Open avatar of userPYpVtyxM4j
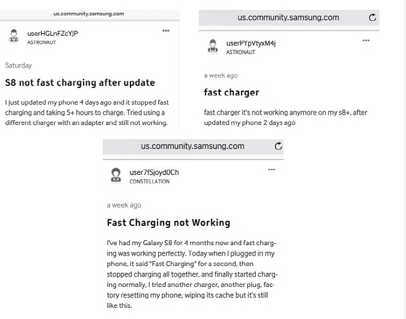 coord(213,46)
